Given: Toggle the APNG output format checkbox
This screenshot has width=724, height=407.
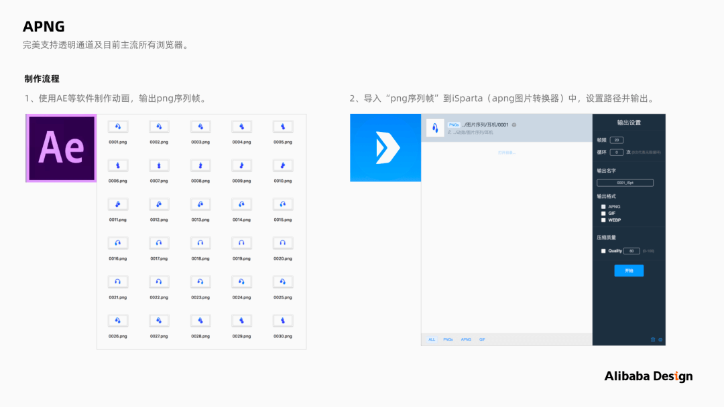Looking at the screenshot, I should 603,207.
